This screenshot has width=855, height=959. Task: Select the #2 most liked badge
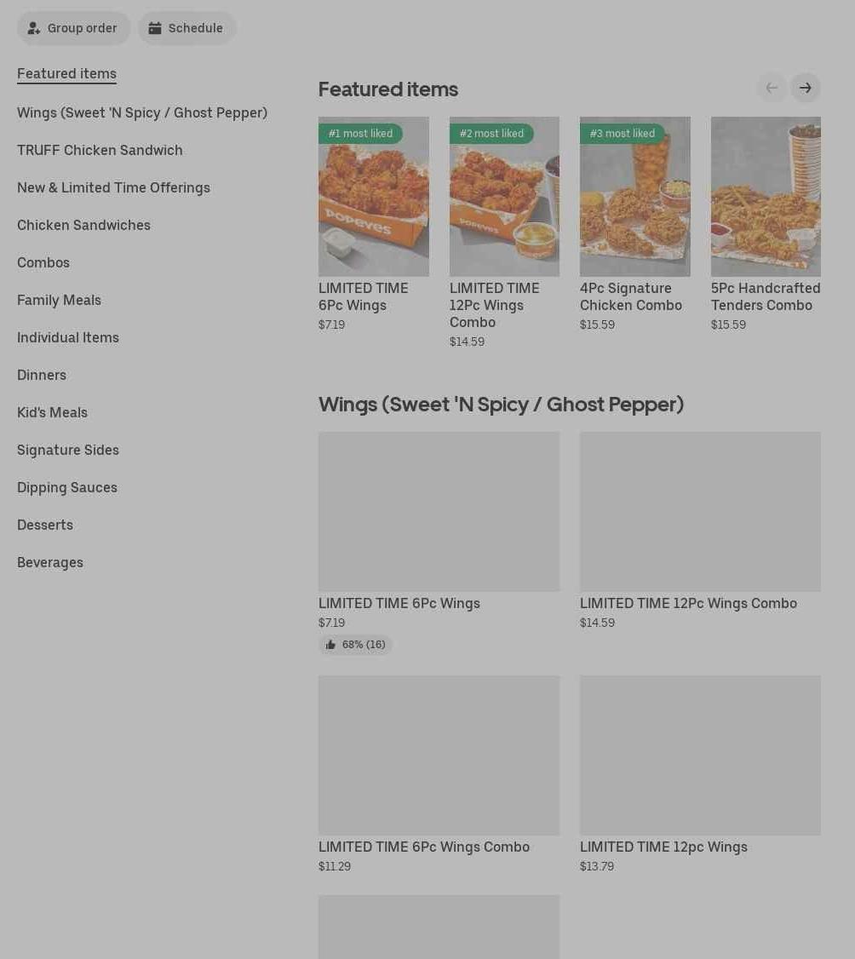coord(491,134)
